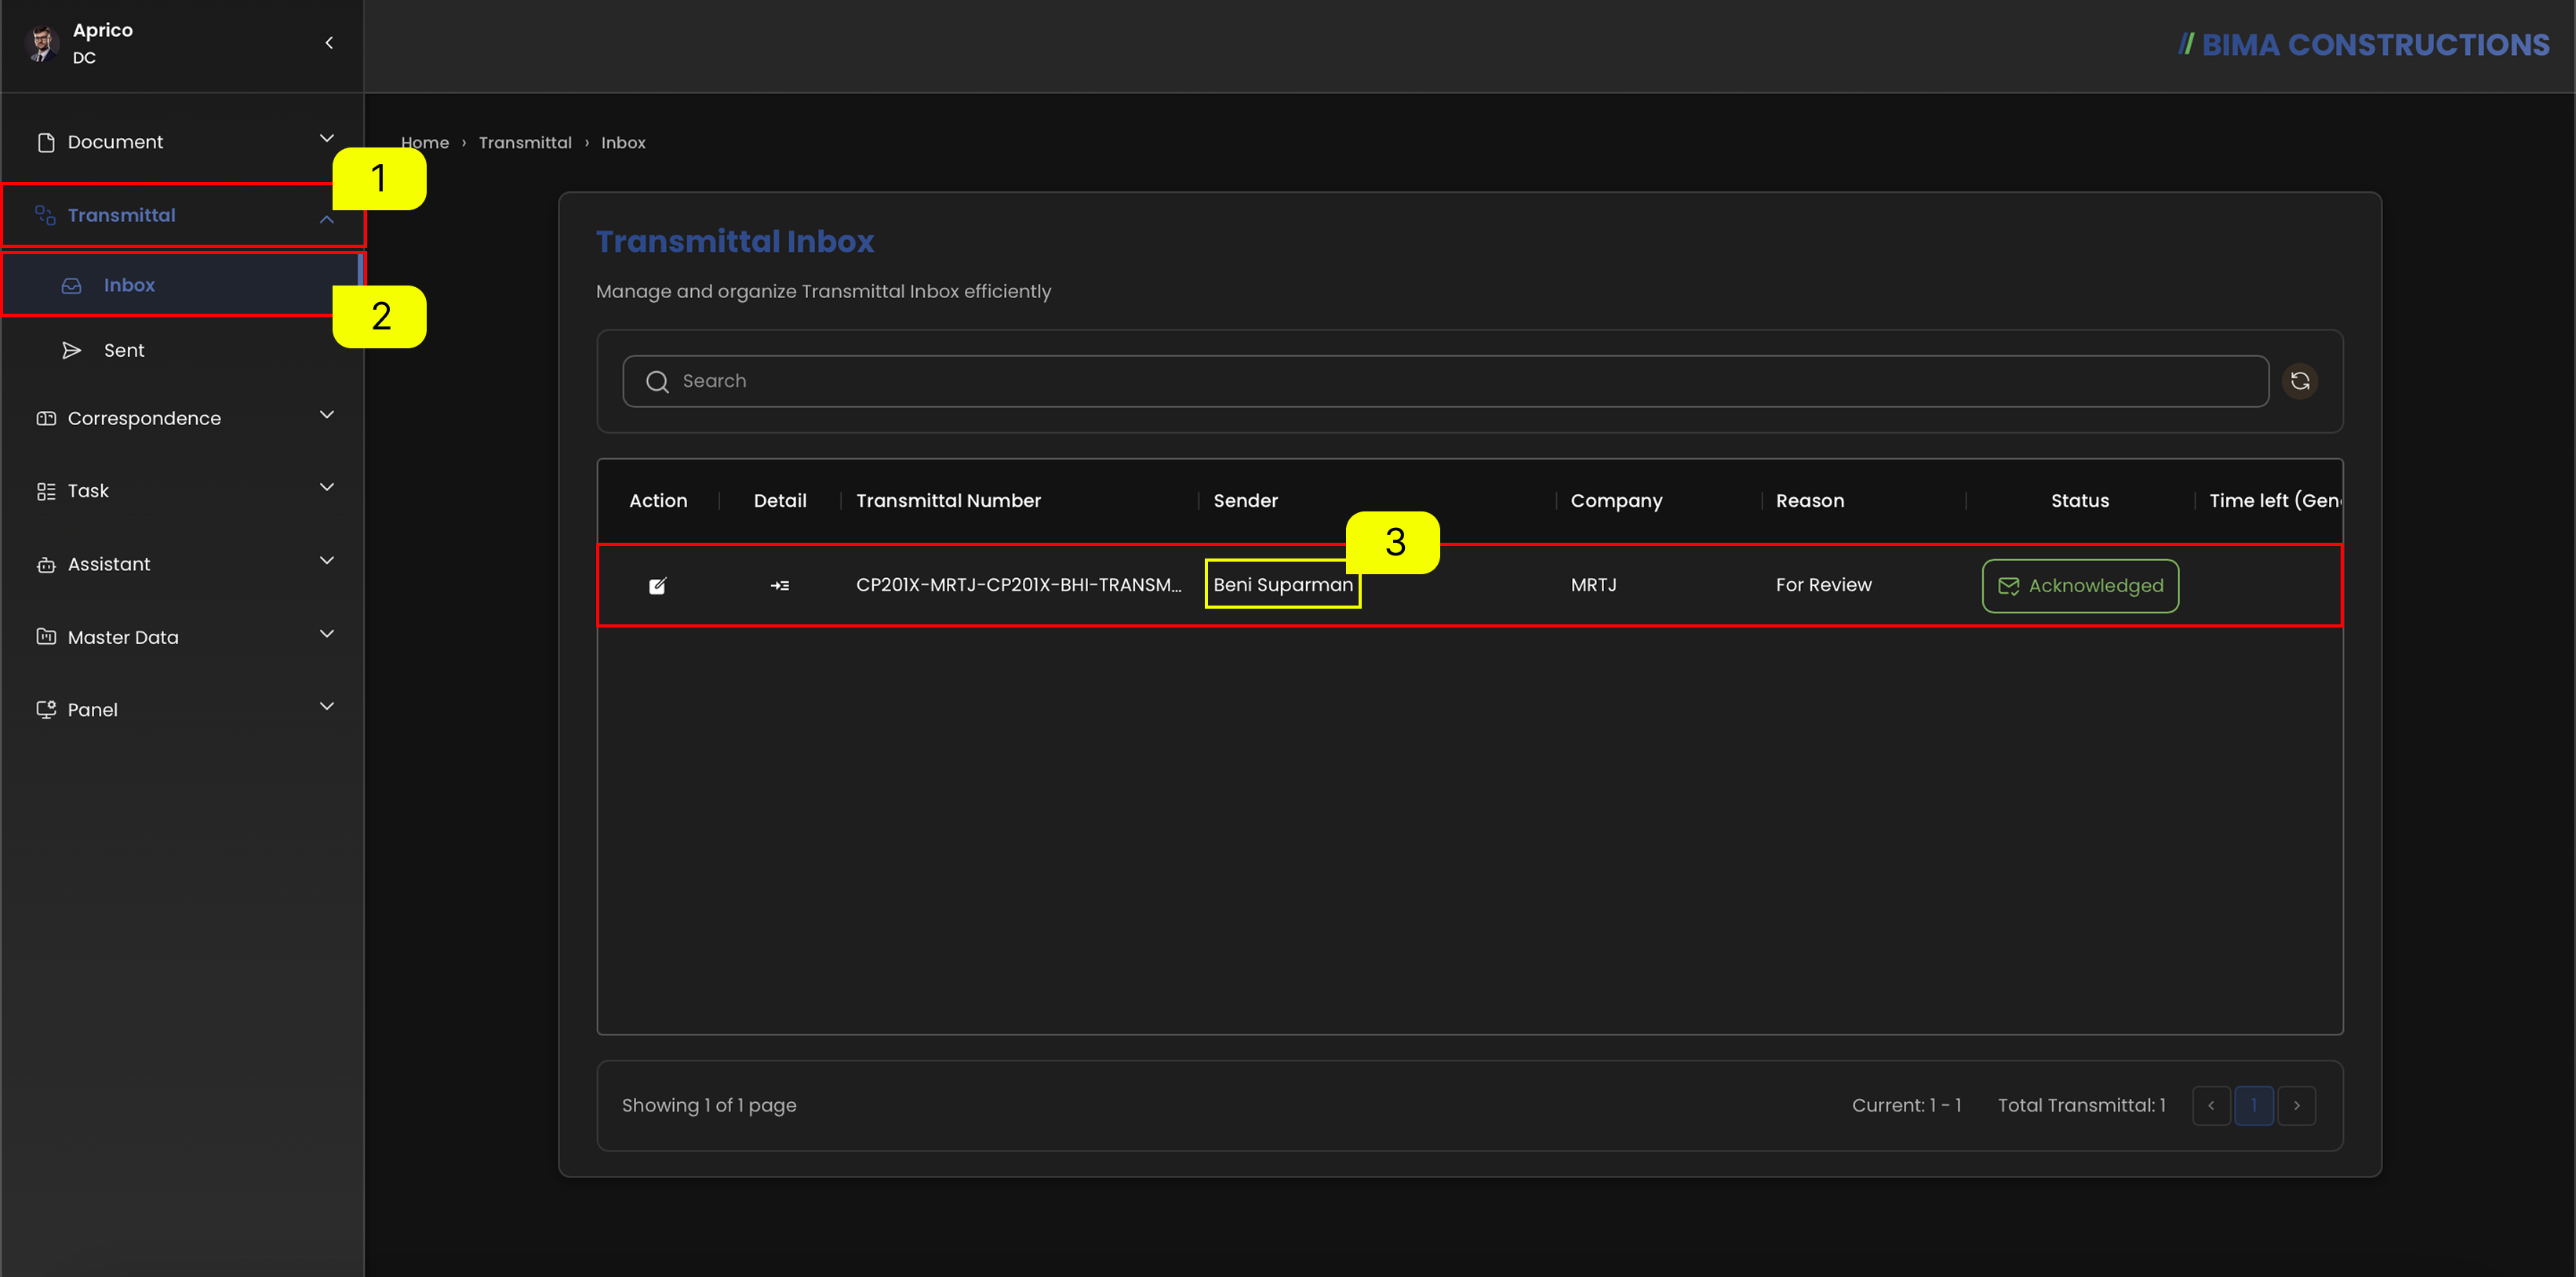Click the Assistant robot icon in the sidebar
The width and height of the screenshot is (2576, 1277).
tap(46, 564)
